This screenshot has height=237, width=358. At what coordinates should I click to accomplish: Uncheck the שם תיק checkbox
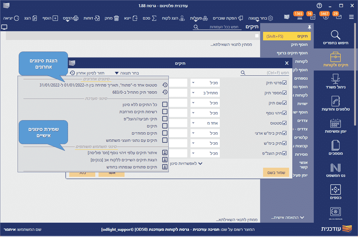tap(284, 103)
